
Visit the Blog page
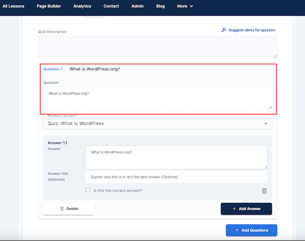(160, 6)
